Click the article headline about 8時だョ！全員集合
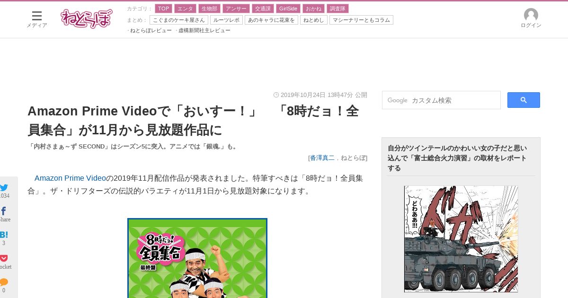Image resolution: width=568 pixels, height=298 pixels. [x=193, y=120]
